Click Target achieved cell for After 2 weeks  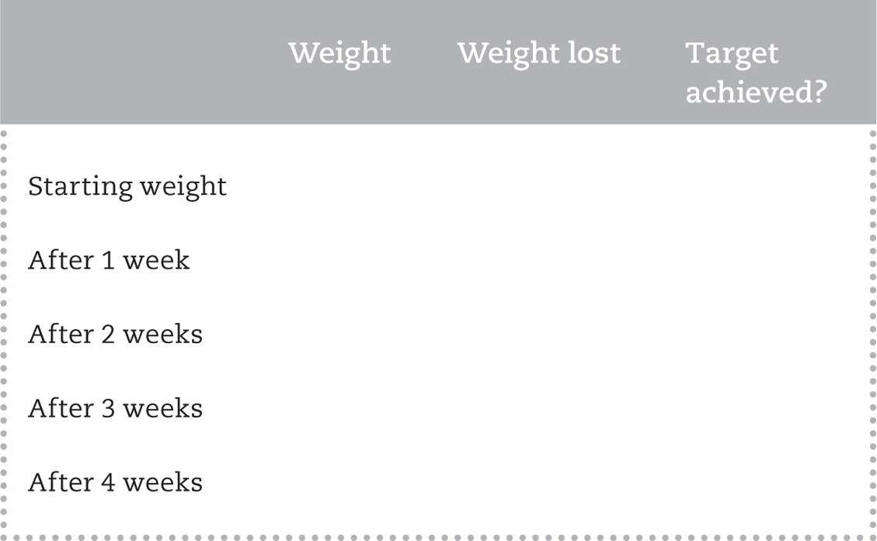(755, 335)
